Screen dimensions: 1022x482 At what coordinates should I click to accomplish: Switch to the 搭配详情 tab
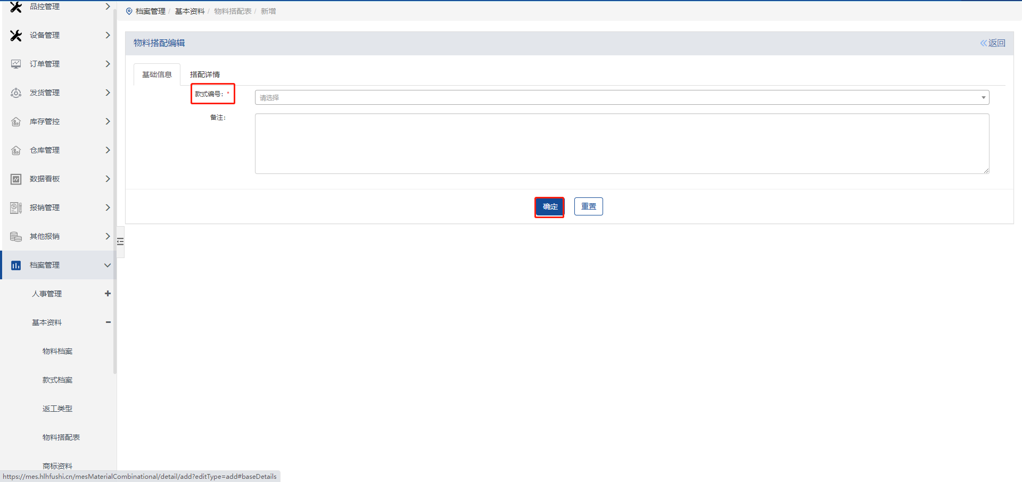point(205,74)
